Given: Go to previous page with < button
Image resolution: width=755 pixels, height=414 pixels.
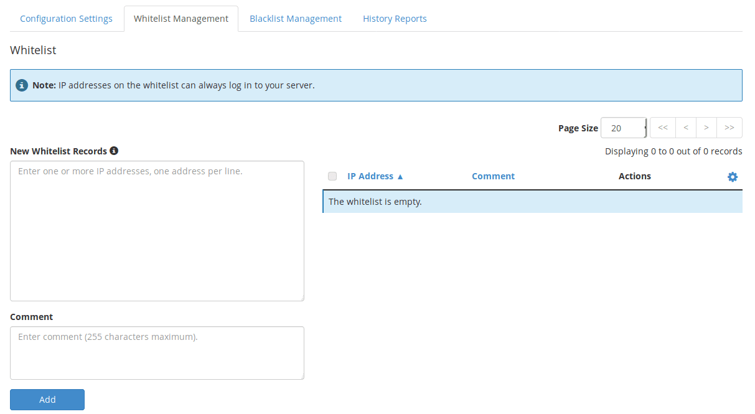Looking at the screenshot, I should 686,128.
